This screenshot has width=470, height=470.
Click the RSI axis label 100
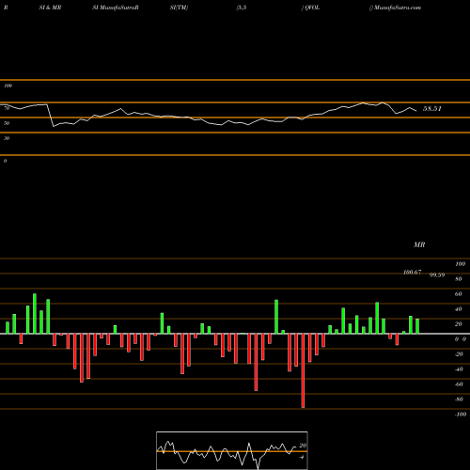(x=8, y=86)
